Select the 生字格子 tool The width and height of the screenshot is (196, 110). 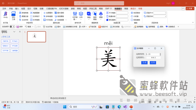[35, 16]
